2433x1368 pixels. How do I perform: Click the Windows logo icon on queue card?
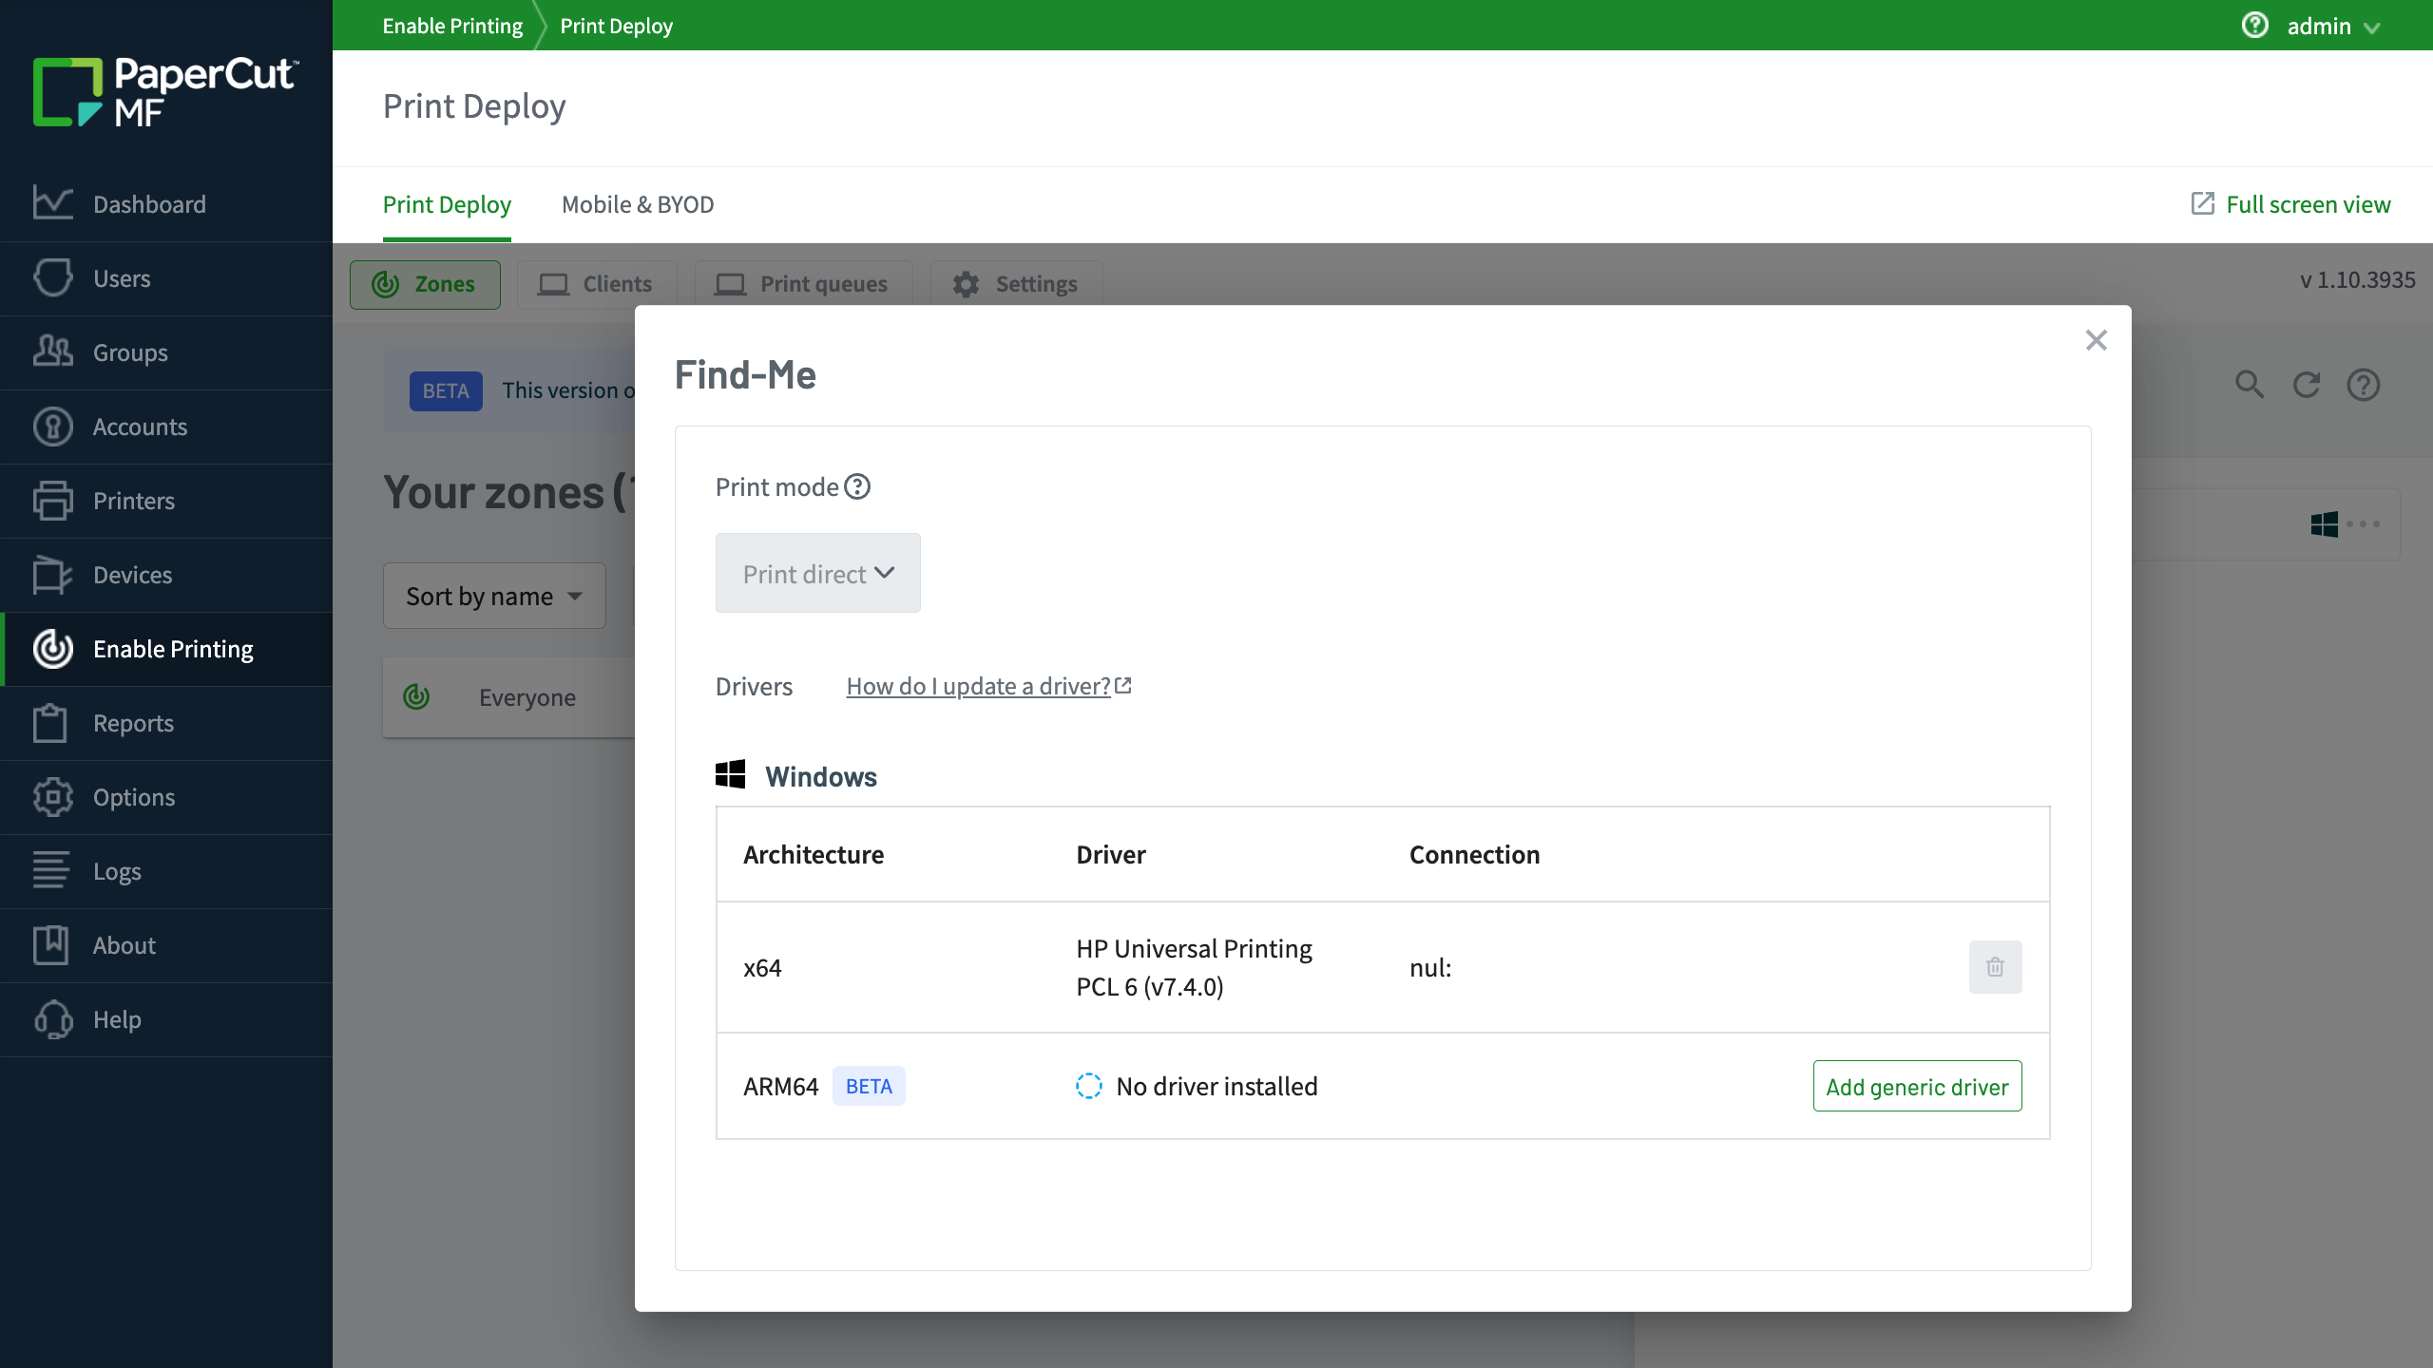[2324, 523]
